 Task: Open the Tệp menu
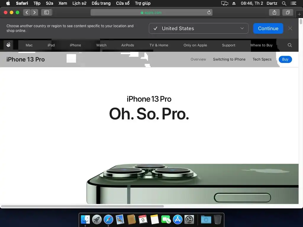pyautogui.click(x=37, y=3)
